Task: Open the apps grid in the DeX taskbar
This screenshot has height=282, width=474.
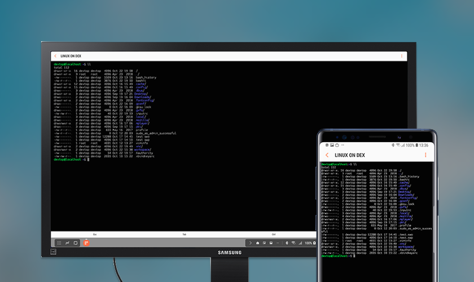Action: 59,243
